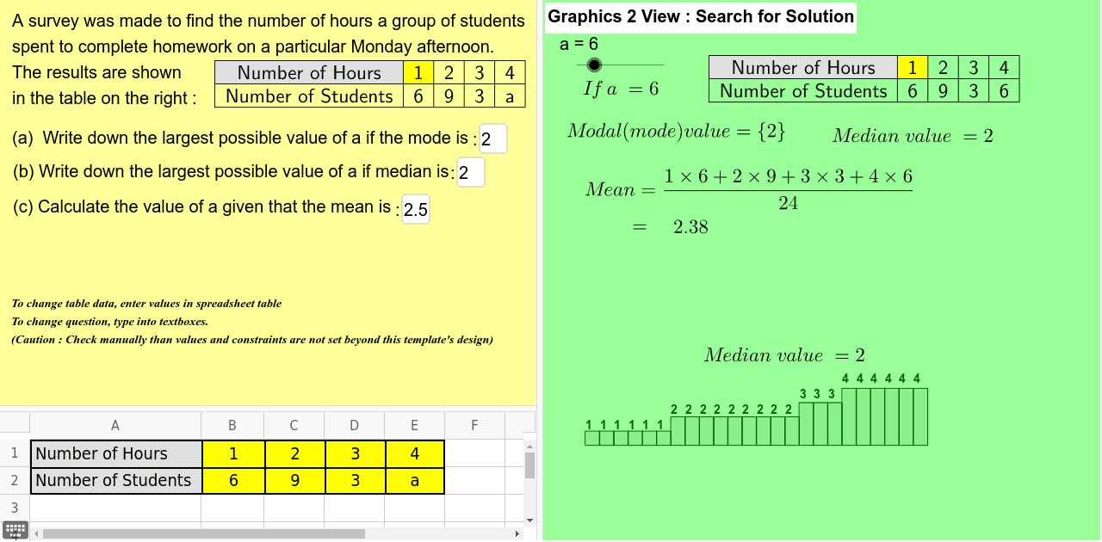The image size is (1102, 542).
Task: Select cell C1 containing 2
Action: click(x=294, y=453)
